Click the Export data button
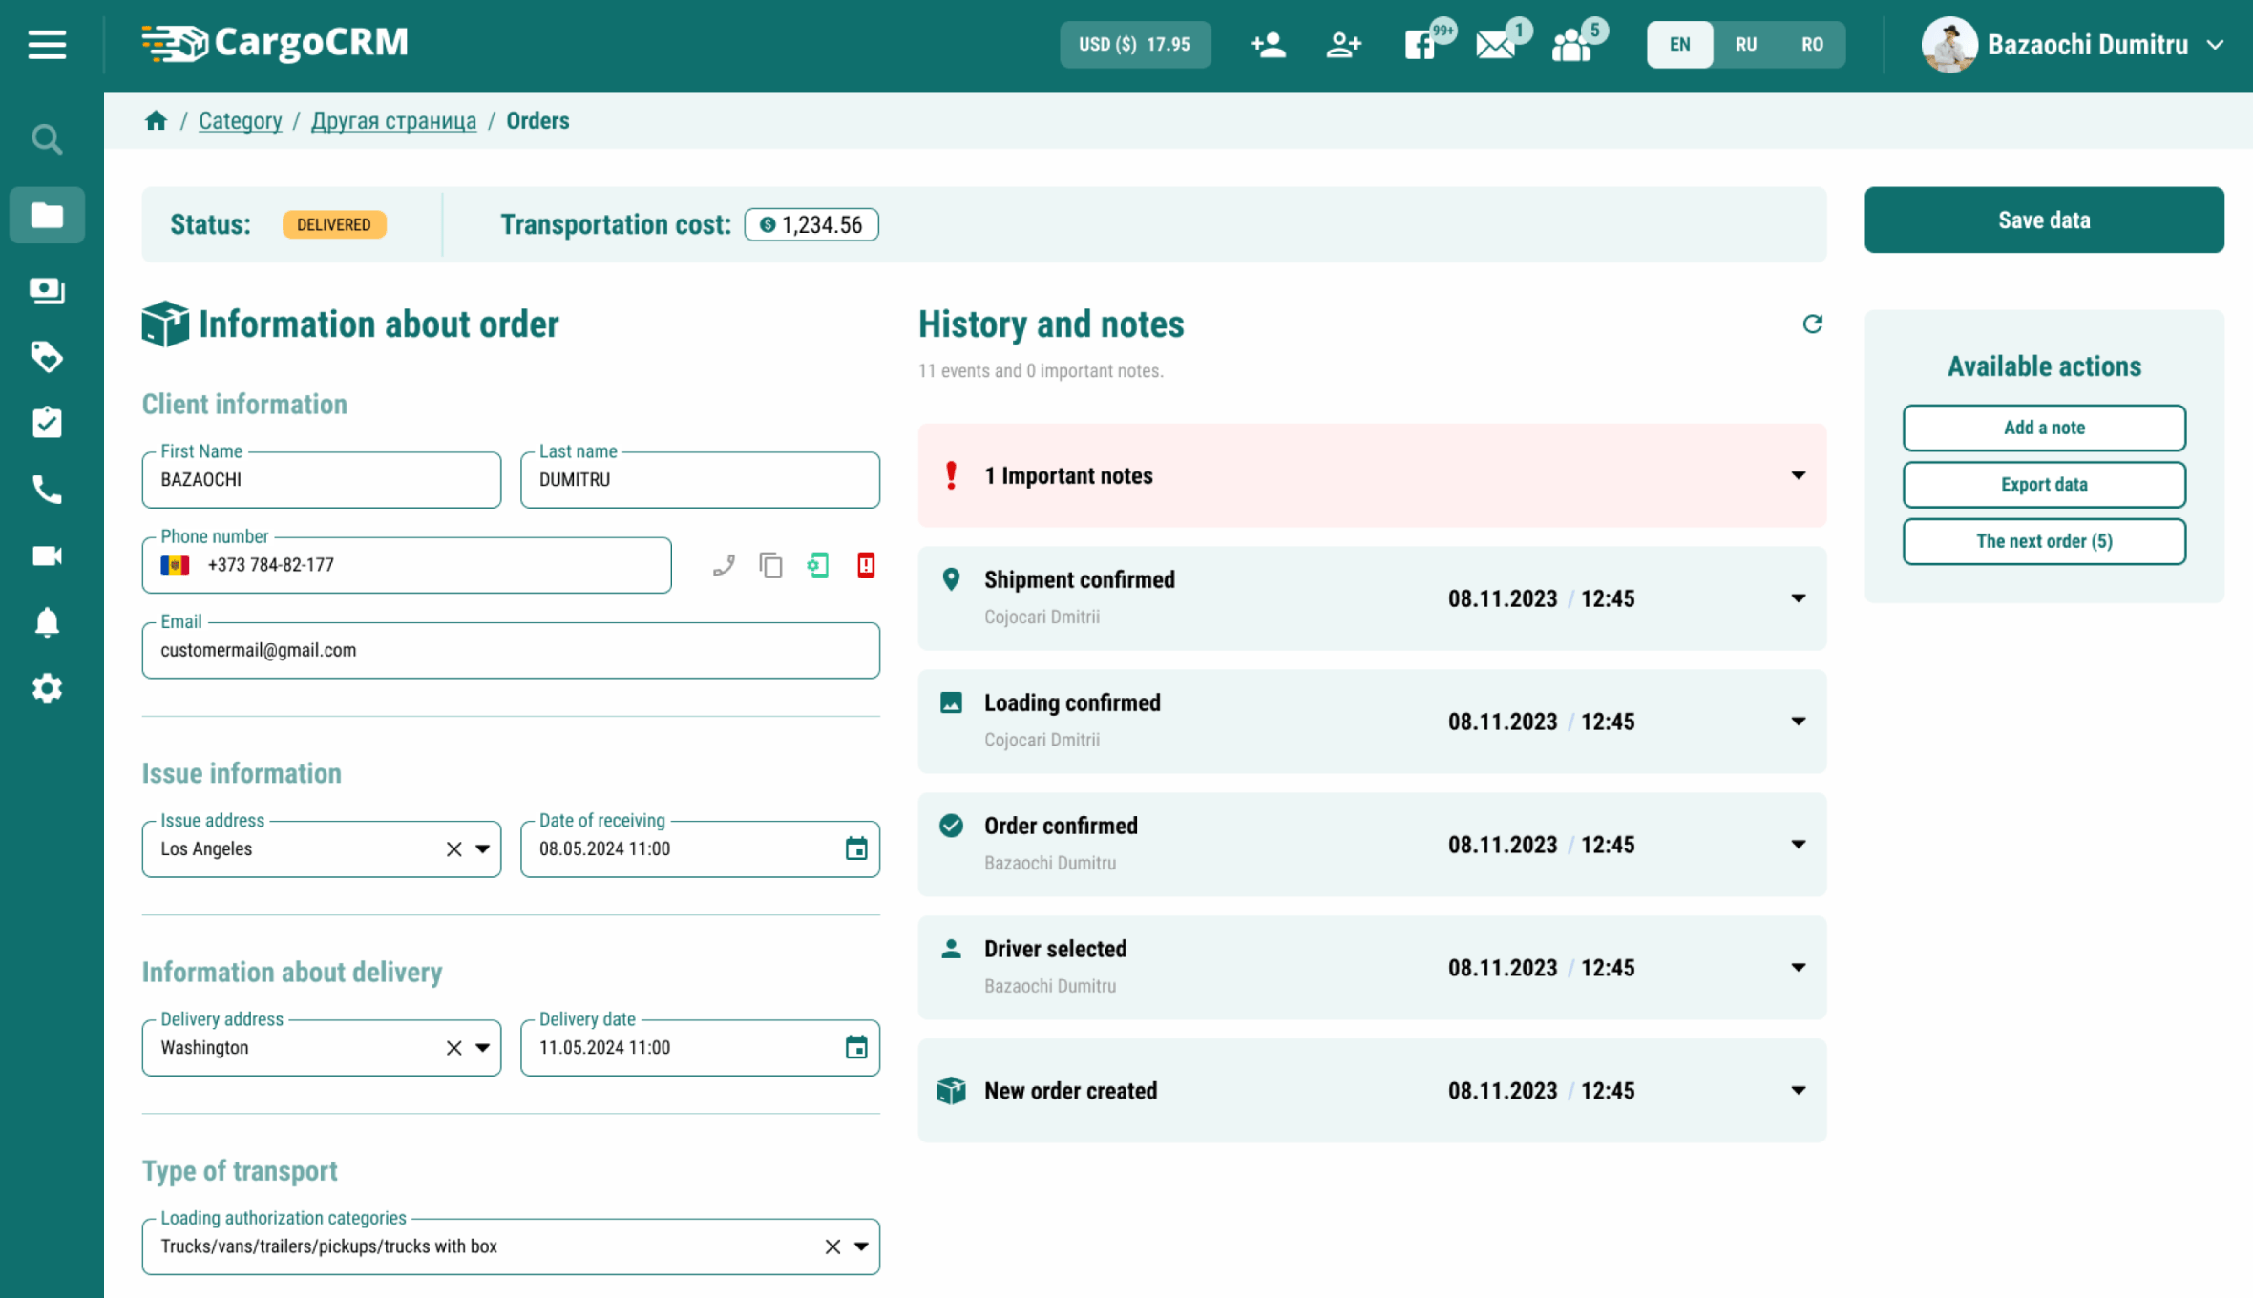The width and height of the screenshot is (2253, 1298). [x=2044, y=485]
